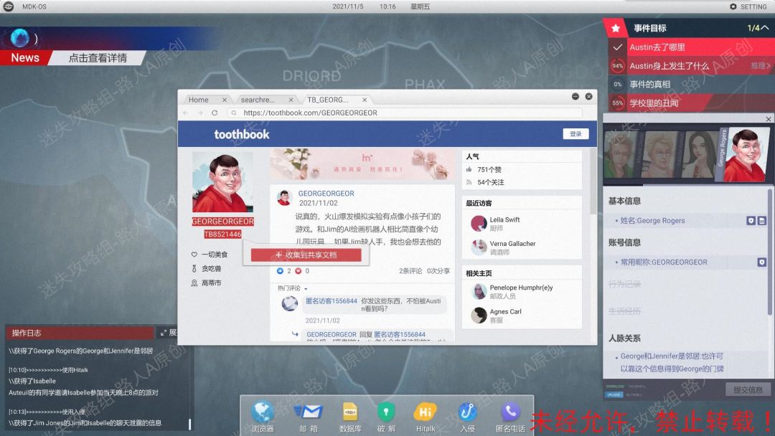
Task: Expand the 操作日志 log with 展 button
Action: point(168,333)
